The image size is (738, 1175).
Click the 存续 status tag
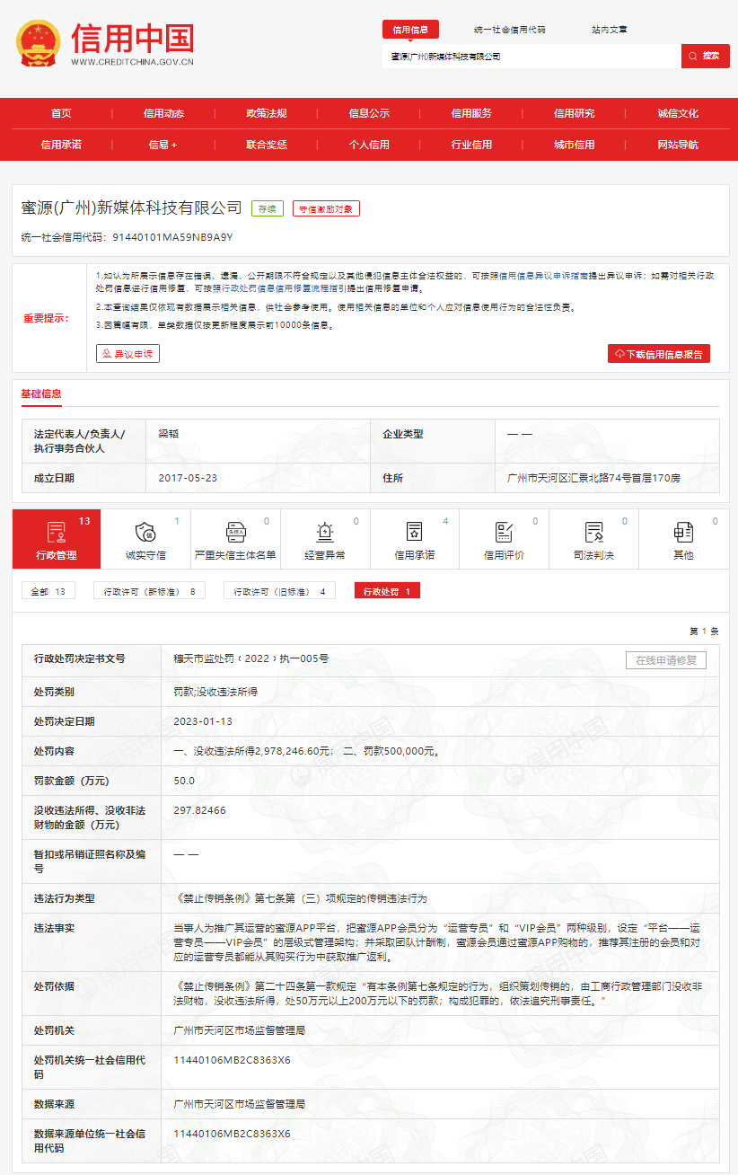click(268, 208)
